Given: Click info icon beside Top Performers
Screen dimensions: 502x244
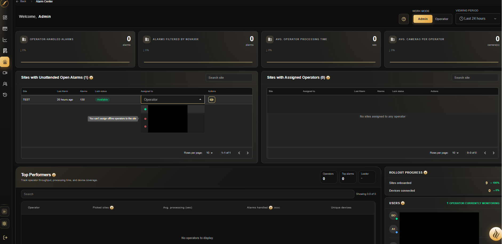Looking at the screenshot, I should (x=54, y=175).
